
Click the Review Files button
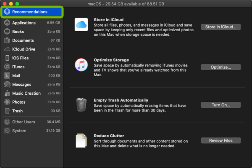[221, 141]
